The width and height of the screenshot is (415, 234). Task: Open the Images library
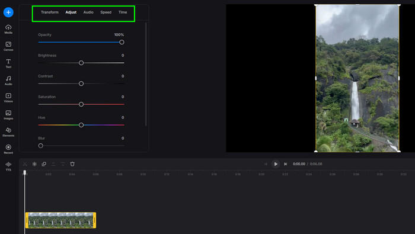click(8, 115)
